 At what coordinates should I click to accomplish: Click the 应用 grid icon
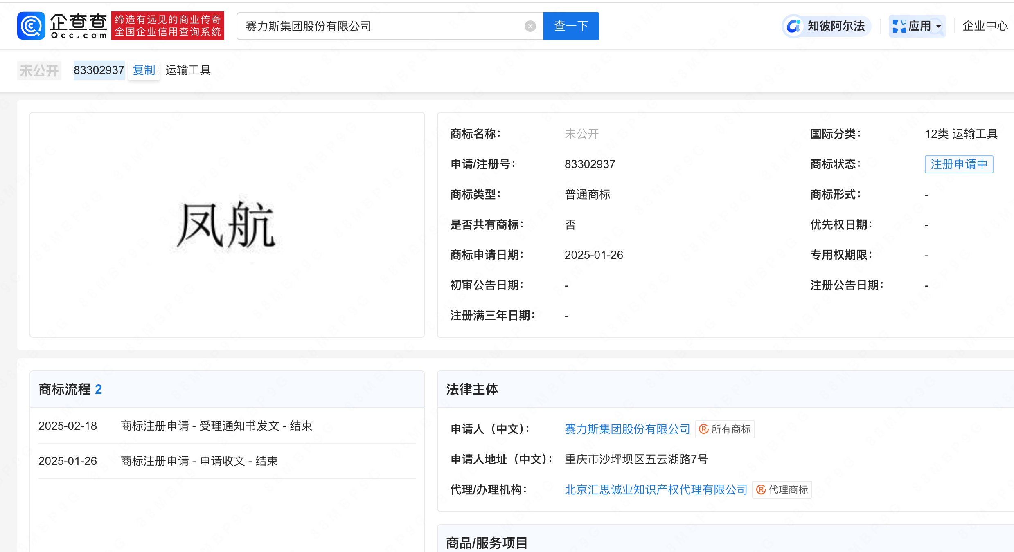coord(899,26)
